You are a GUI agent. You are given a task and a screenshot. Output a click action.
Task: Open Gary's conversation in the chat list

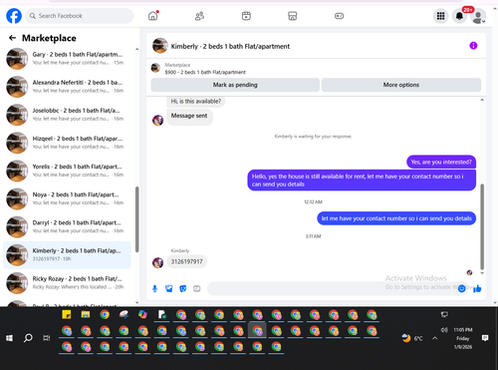pyautogui.click(x=68, y=59)
